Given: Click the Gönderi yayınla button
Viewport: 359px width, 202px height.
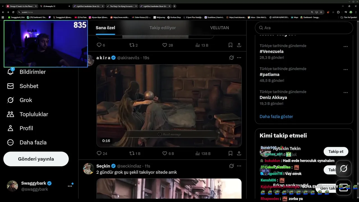Looking at the screenshot, I should click(36, 159).
